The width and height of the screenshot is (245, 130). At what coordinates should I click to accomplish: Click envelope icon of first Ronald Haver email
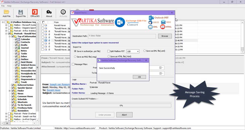tap(46, 25)
